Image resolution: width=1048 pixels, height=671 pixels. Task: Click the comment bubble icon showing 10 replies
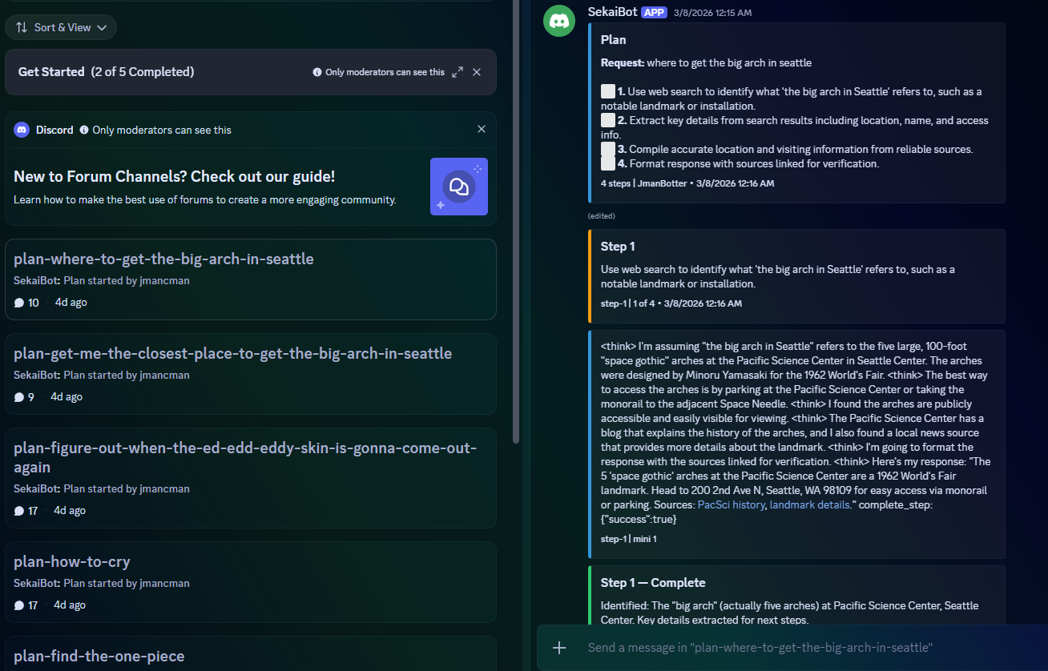(x=19, y=303)
